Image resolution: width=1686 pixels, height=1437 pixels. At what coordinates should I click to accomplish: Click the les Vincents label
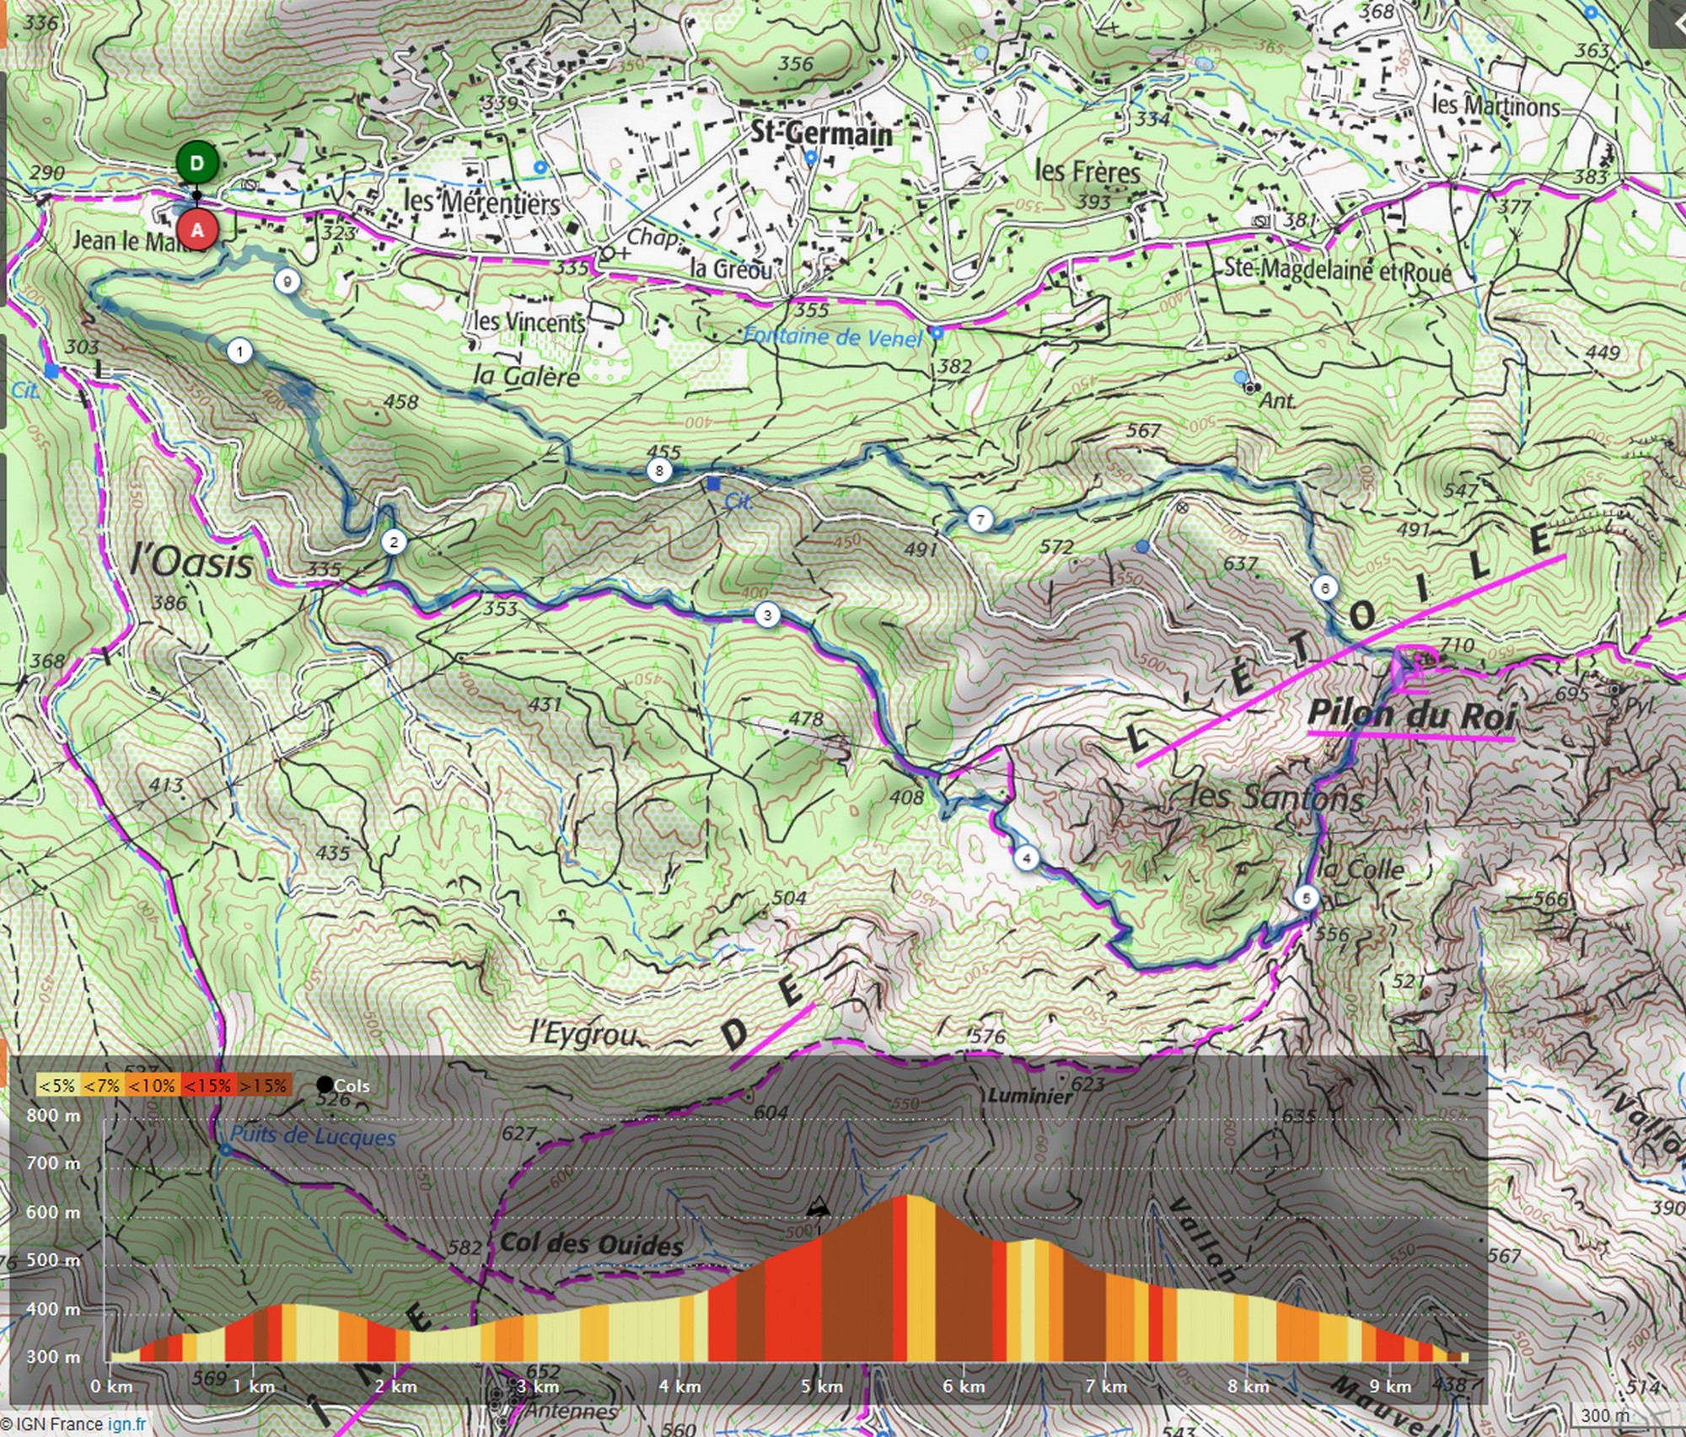coord(530,321)
